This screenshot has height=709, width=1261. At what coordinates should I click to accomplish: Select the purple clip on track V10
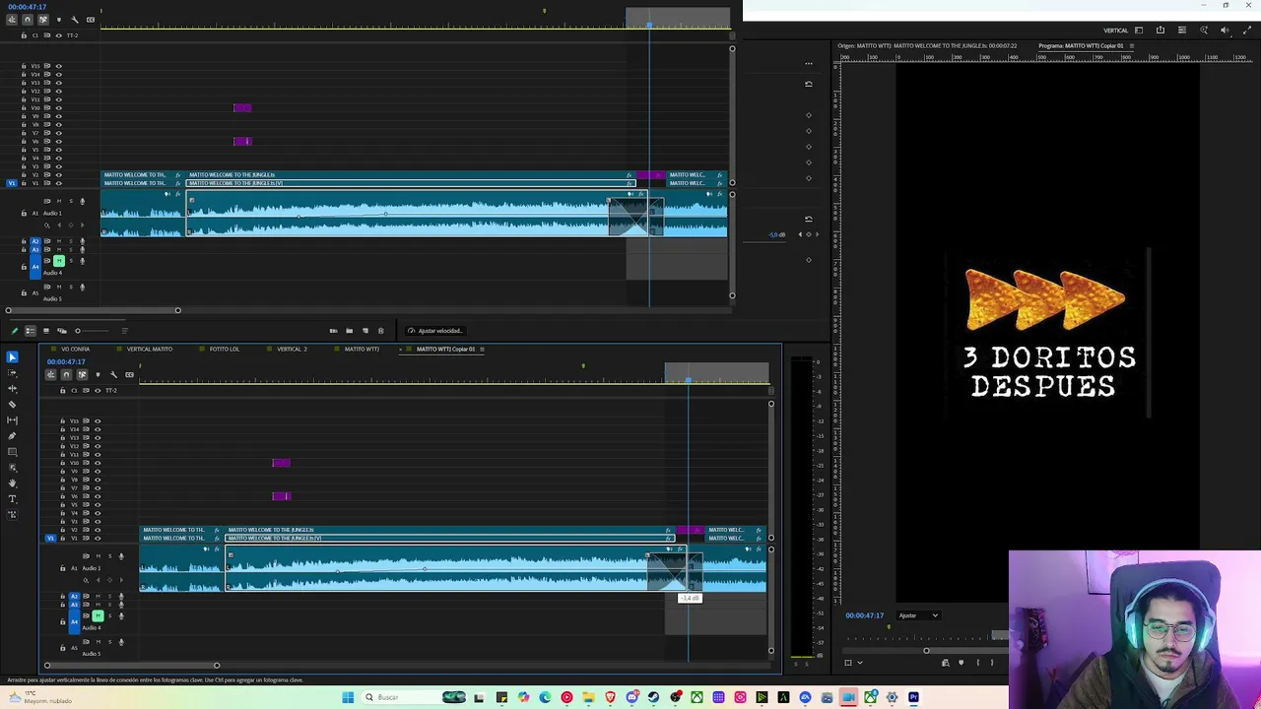281,463
